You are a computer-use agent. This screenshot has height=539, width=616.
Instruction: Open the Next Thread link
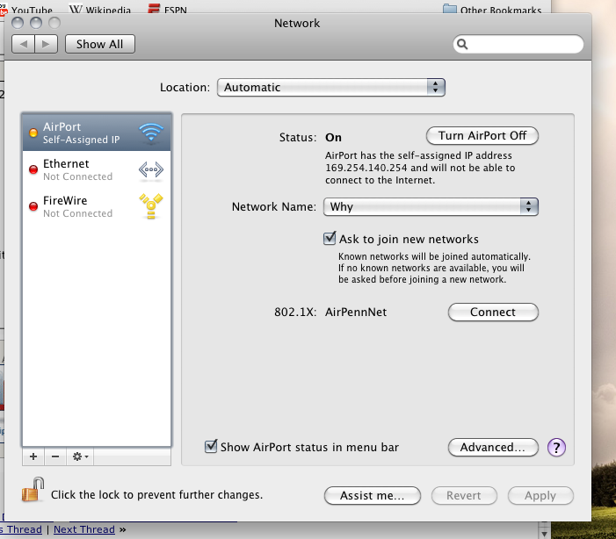[x=84, y=529]
